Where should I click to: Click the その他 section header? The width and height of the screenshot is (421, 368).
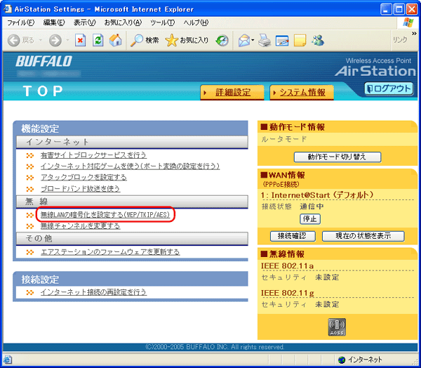[x=132, y=239]
